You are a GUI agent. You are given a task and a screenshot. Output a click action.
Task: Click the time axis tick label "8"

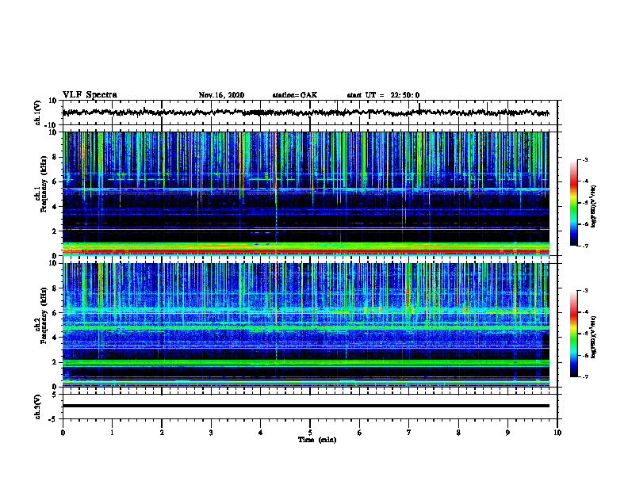tap(458, 433)
